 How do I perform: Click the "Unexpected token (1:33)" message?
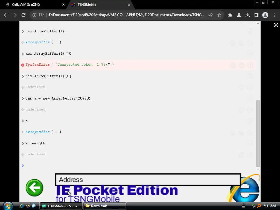pyautogui.click(x=83, y=65)
